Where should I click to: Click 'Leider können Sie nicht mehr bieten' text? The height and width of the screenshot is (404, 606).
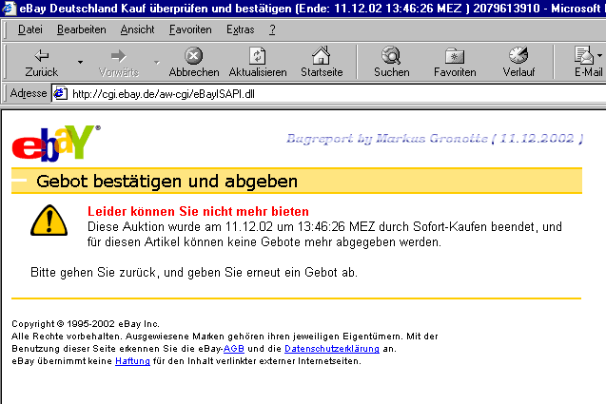pos(198,211)
